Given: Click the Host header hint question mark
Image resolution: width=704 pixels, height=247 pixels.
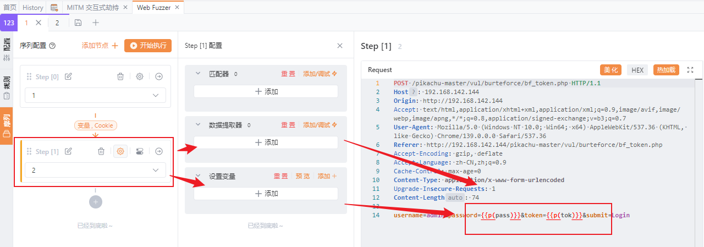Looking at the screenshot, I should coord(414,92).
